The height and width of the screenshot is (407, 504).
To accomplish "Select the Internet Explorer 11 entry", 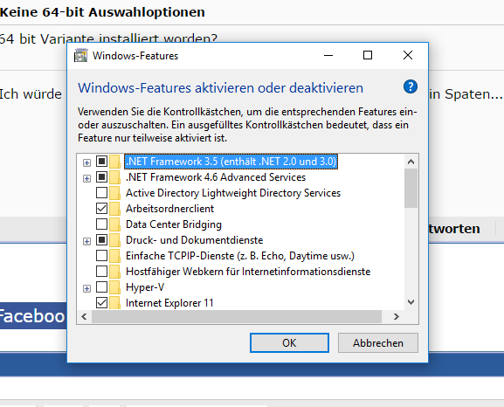I will [169, 303].
